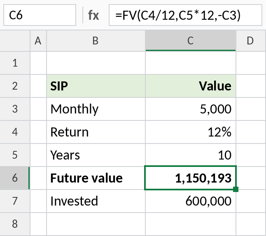Select row 7 header
This screenshot has width=266, height=236.
pyautogui.click(x=15, y=201)
